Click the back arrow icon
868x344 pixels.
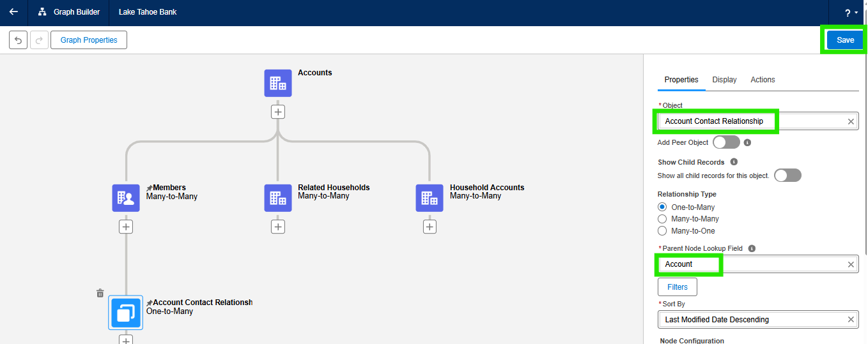click(13, 12)
